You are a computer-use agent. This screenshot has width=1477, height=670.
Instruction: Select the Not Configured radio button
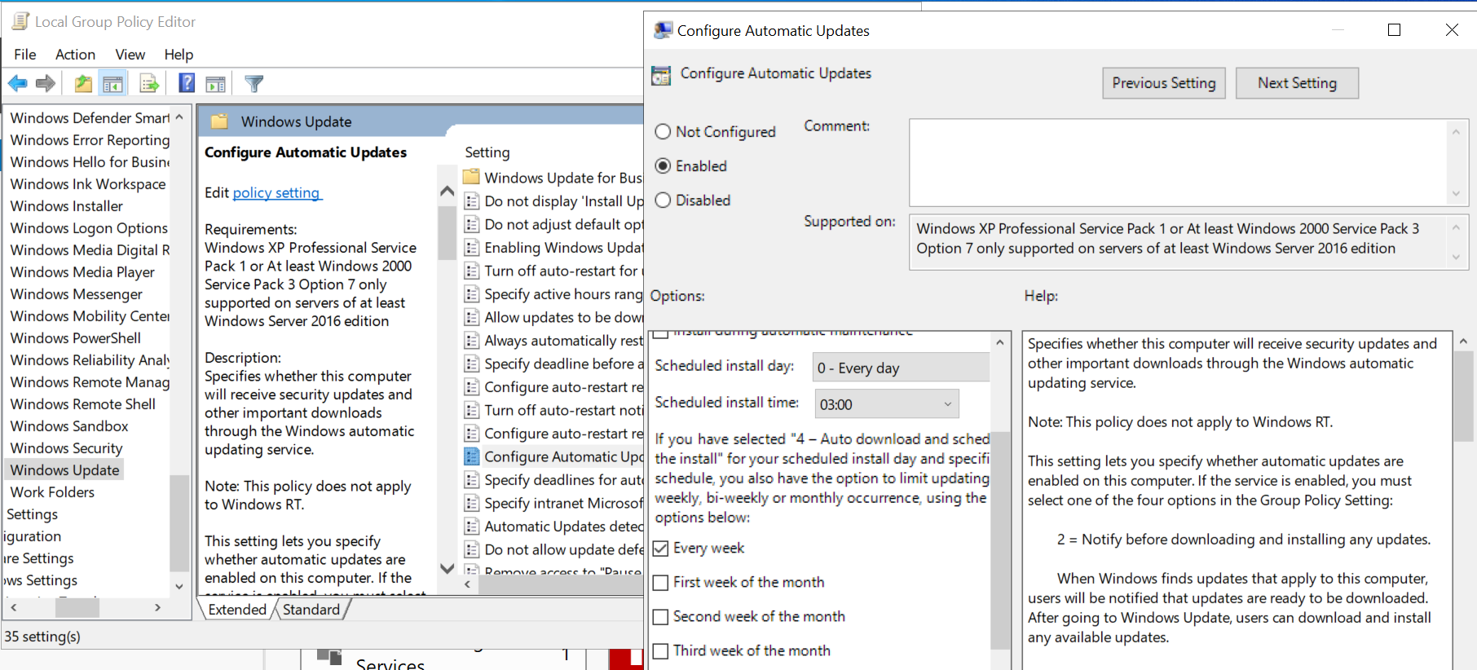click(x=663, y=132)
